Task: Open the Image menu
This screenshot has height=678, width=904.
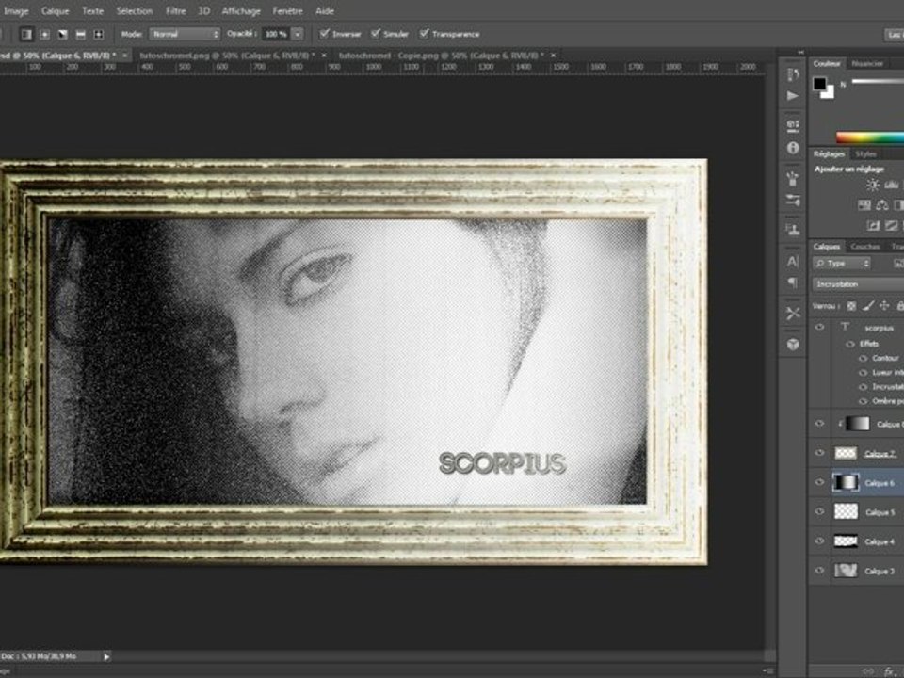Action: pos(16,11)
